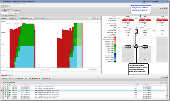Screen dimensions: 170x101
Task: Open the export menu in the chart toolbar
Action: tap(98, 18)
